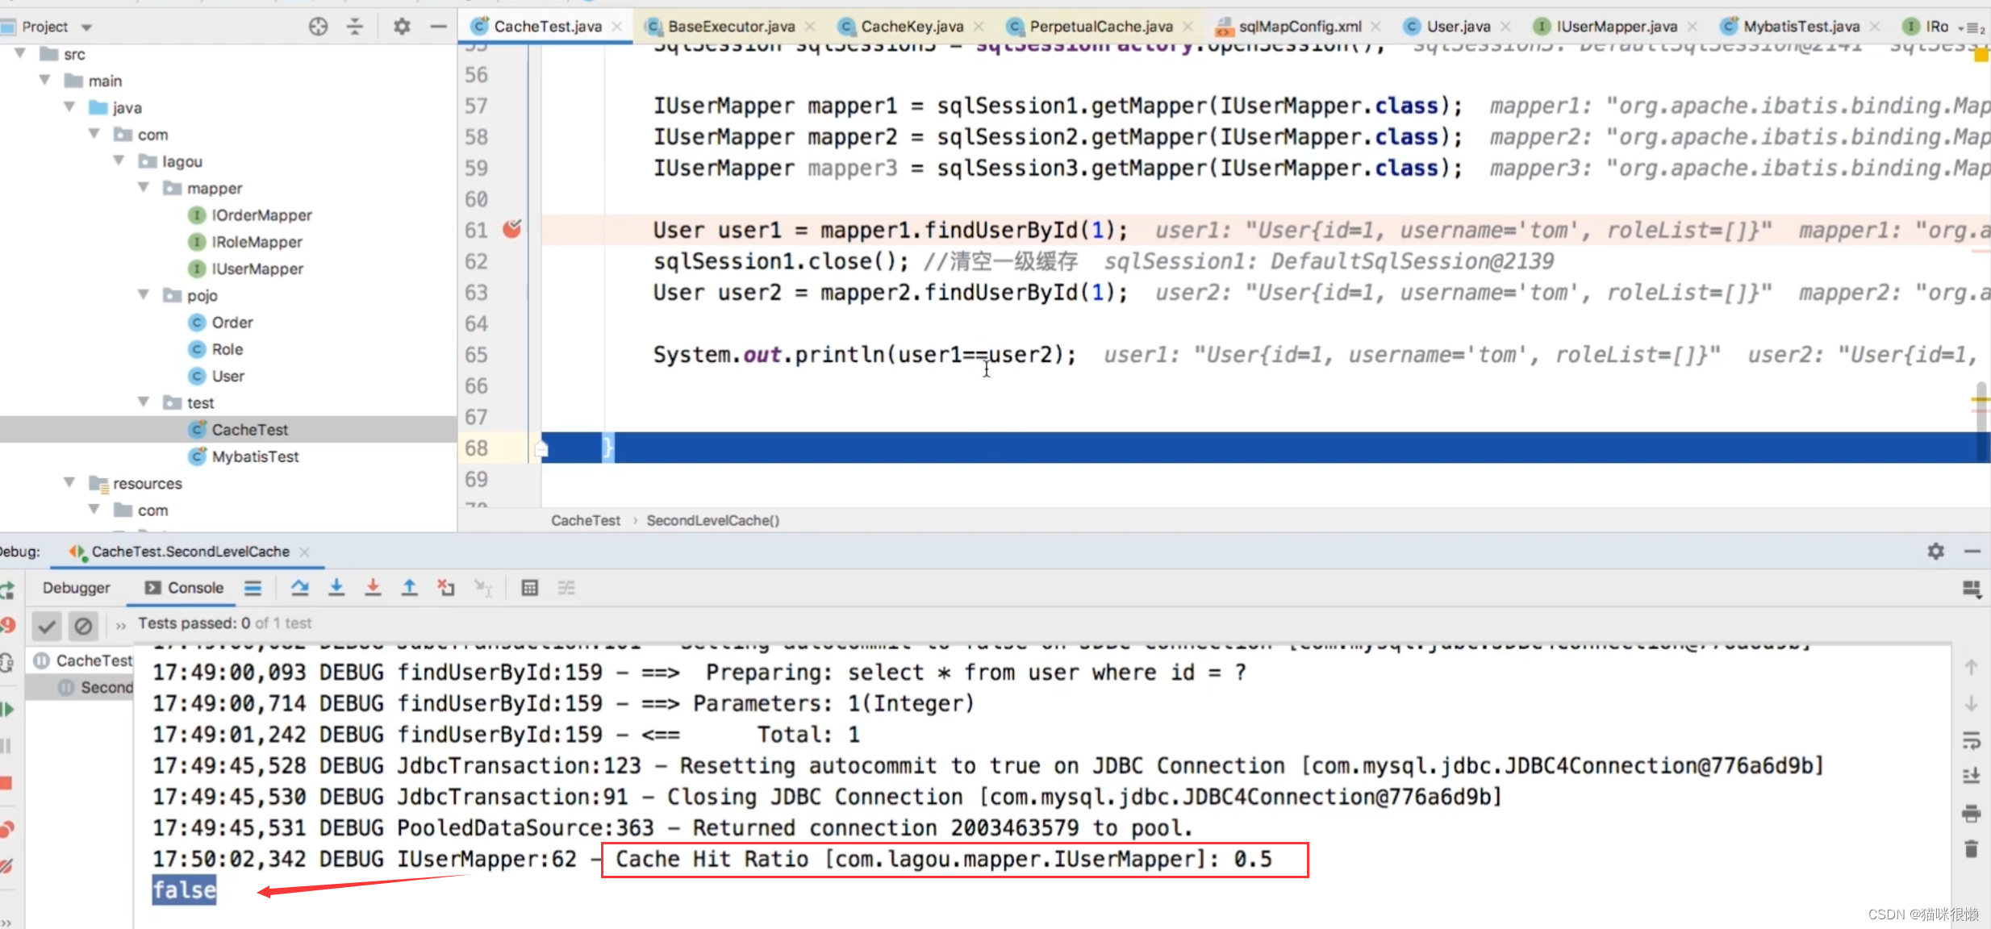Click Step Out icon
The height and width of the screenshot is (929, 1991).
coord(410,588)
